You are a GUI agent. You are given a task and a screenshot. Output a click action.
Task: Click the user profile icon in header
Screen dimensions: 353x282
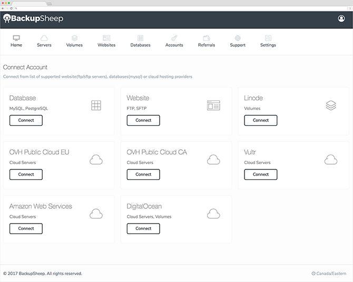341,19
